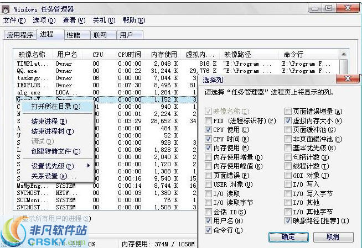
Task: Switch to the 联网 tab
Action: click(104, 35)
